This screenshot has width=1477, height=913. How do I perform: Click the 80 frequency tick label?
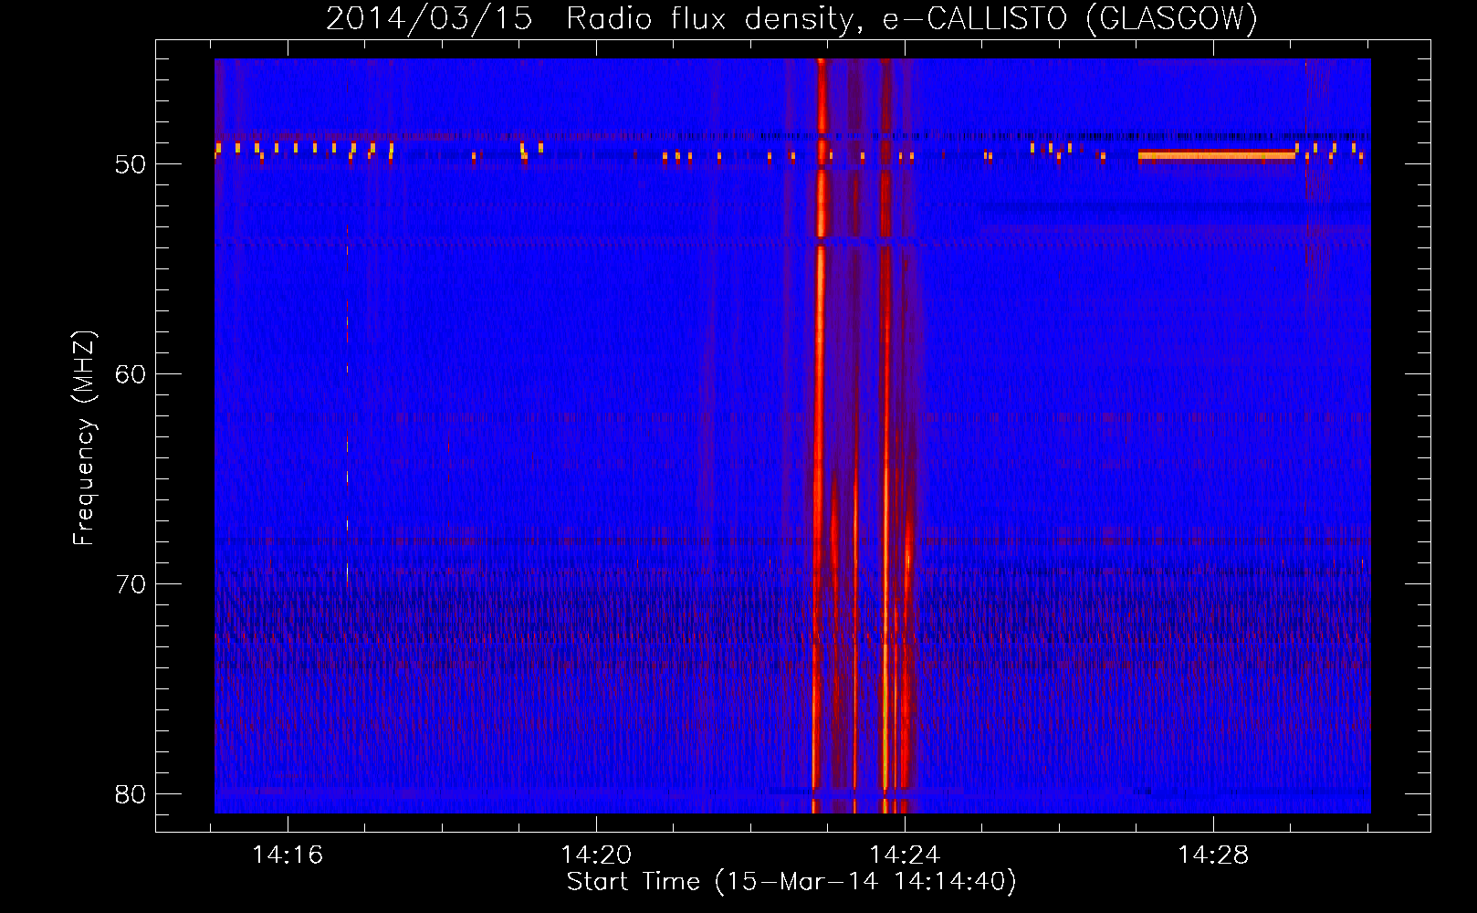(131, 794)
